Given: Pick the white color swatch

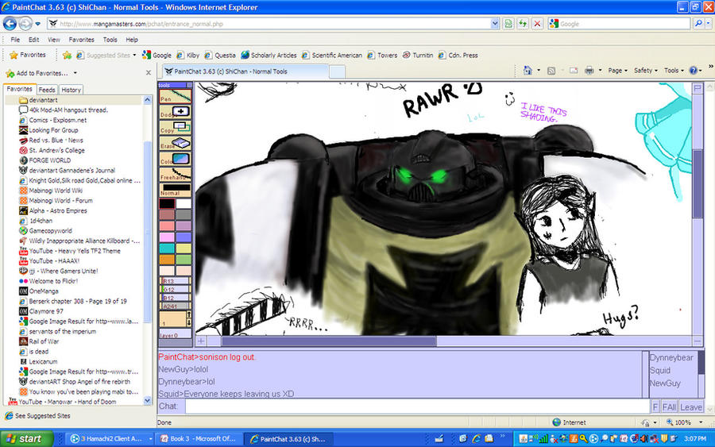Looking at the screenshot, I should point(184,204).
